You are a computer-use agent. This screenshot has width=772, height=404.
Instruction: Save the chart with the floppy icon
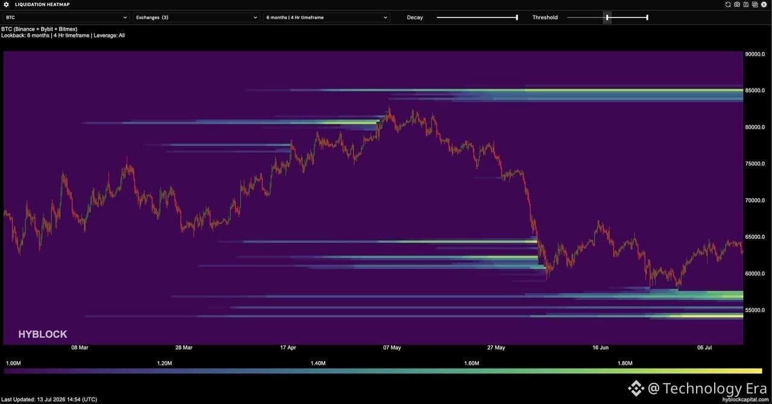tap(746, 5)
